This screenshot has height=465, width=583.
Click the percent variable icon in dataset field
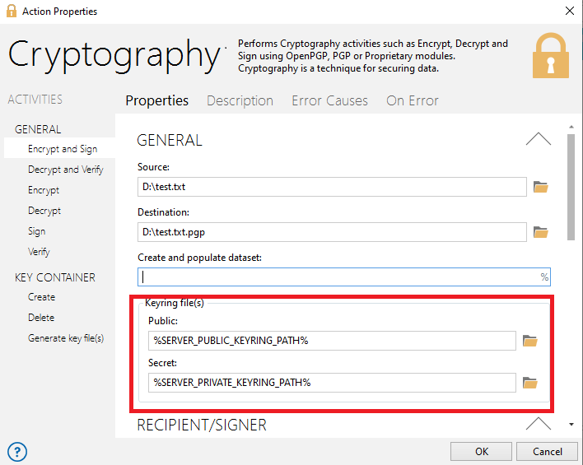click(544, 277)
